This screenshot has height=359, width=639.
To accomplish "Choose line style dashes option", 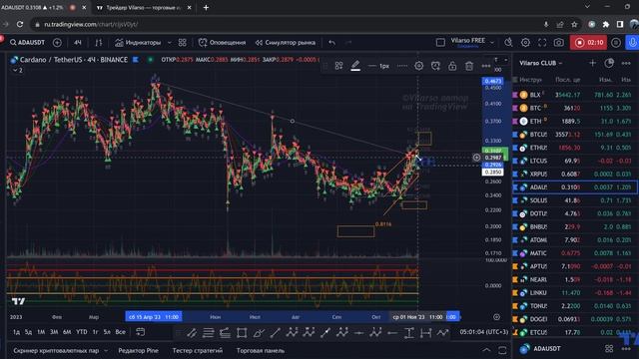I will tap(401, 66).
